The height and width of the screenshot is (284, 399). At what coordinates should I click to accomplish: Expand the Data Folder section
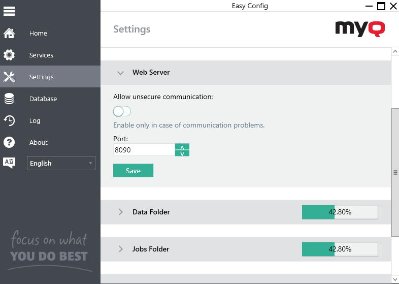(120, 212)
